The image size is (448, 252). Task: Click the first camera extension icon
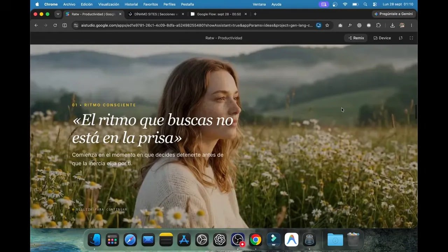point(340,25)
